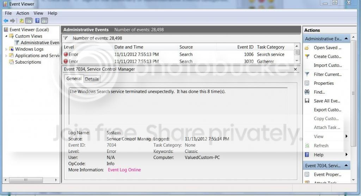Click the Actions pane scrollbar up arrow

[353, 37]
